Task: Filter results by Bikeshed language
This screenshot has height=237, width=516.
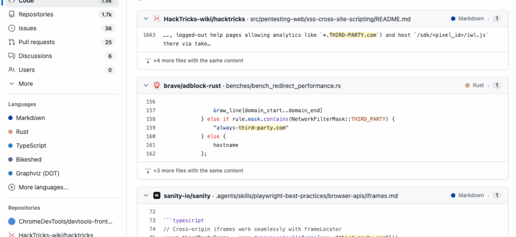Action: (62, 159)
